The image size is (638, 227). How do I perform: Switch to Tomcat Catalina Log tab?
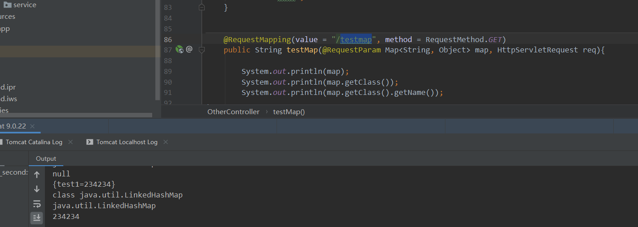[x=34, y=142]
